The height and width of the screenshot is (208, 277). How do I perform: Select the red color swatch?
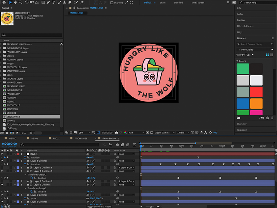(256, 92)
